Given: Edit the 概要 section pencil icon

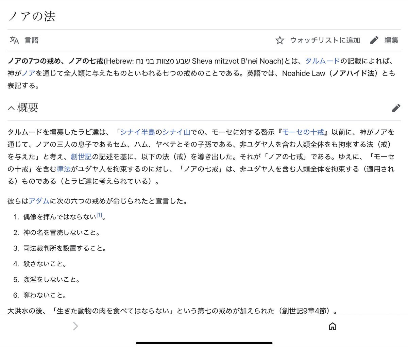Looking at the screenshot, I should pos(396,108).
